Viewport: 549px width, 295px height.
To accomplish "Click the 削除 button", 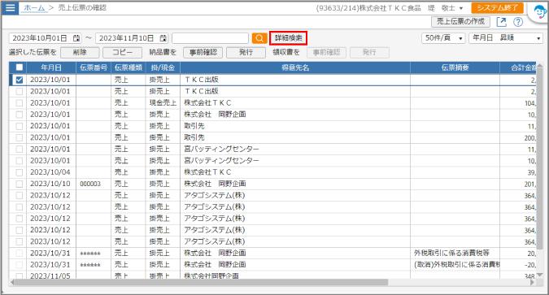I will click(x=80, y=53).
